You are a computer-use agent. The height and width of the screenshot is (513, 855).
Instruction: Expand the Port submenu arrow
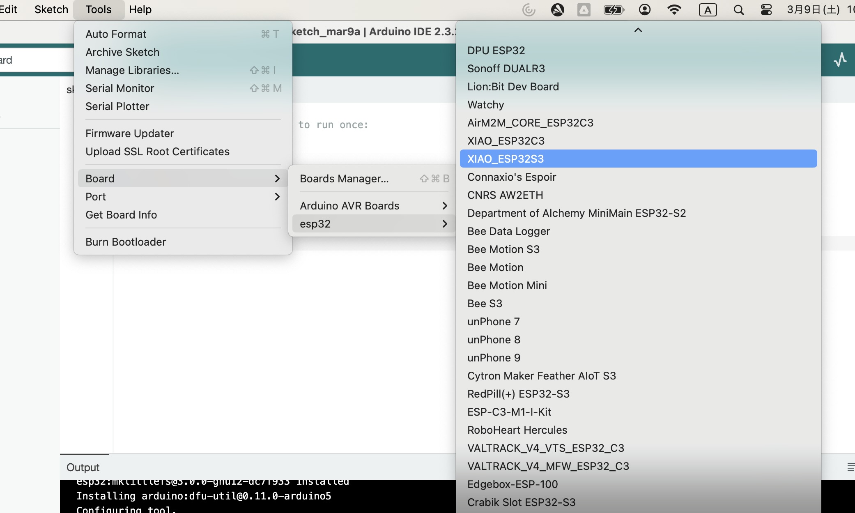pos(277,196)
